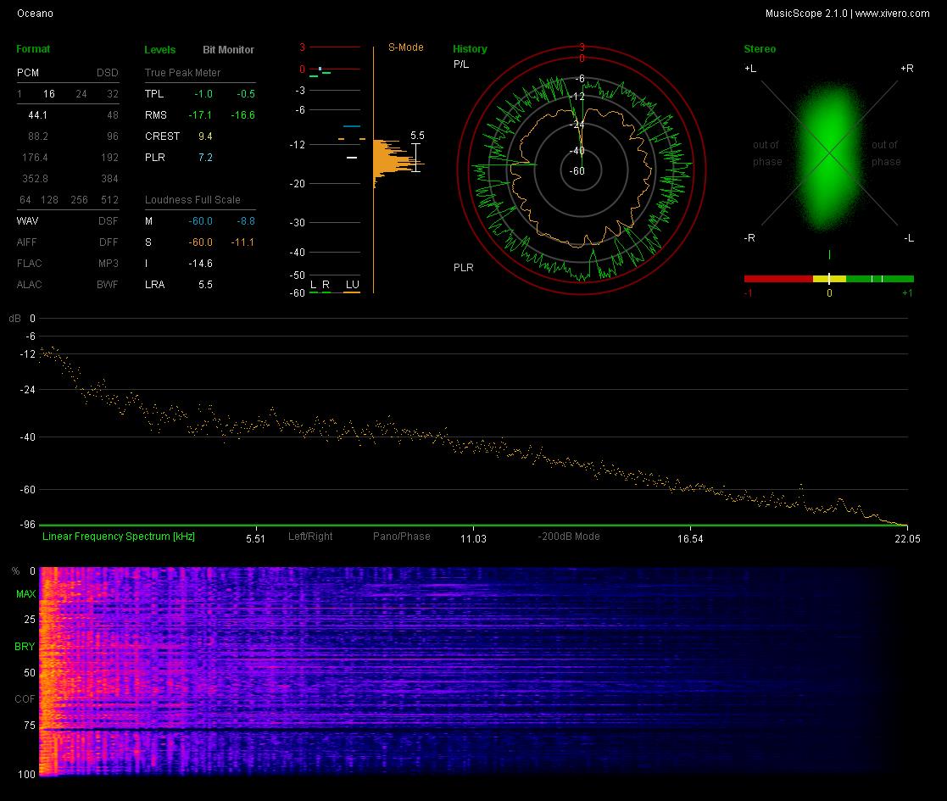This screenshot has width=947, height=801.
Task: Choose the 24 bit depth option
Action: (81, 93)
